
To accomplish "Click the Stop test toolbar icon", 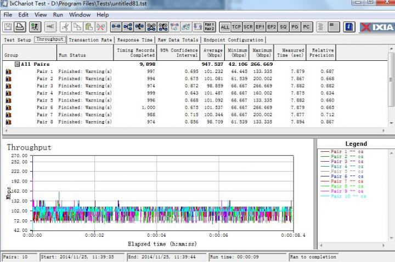I will 50,27.
